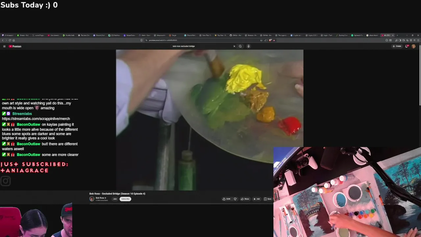Dislike the video with thumbs-down
This screenshot has height=237, width=421.
[235, 199]
